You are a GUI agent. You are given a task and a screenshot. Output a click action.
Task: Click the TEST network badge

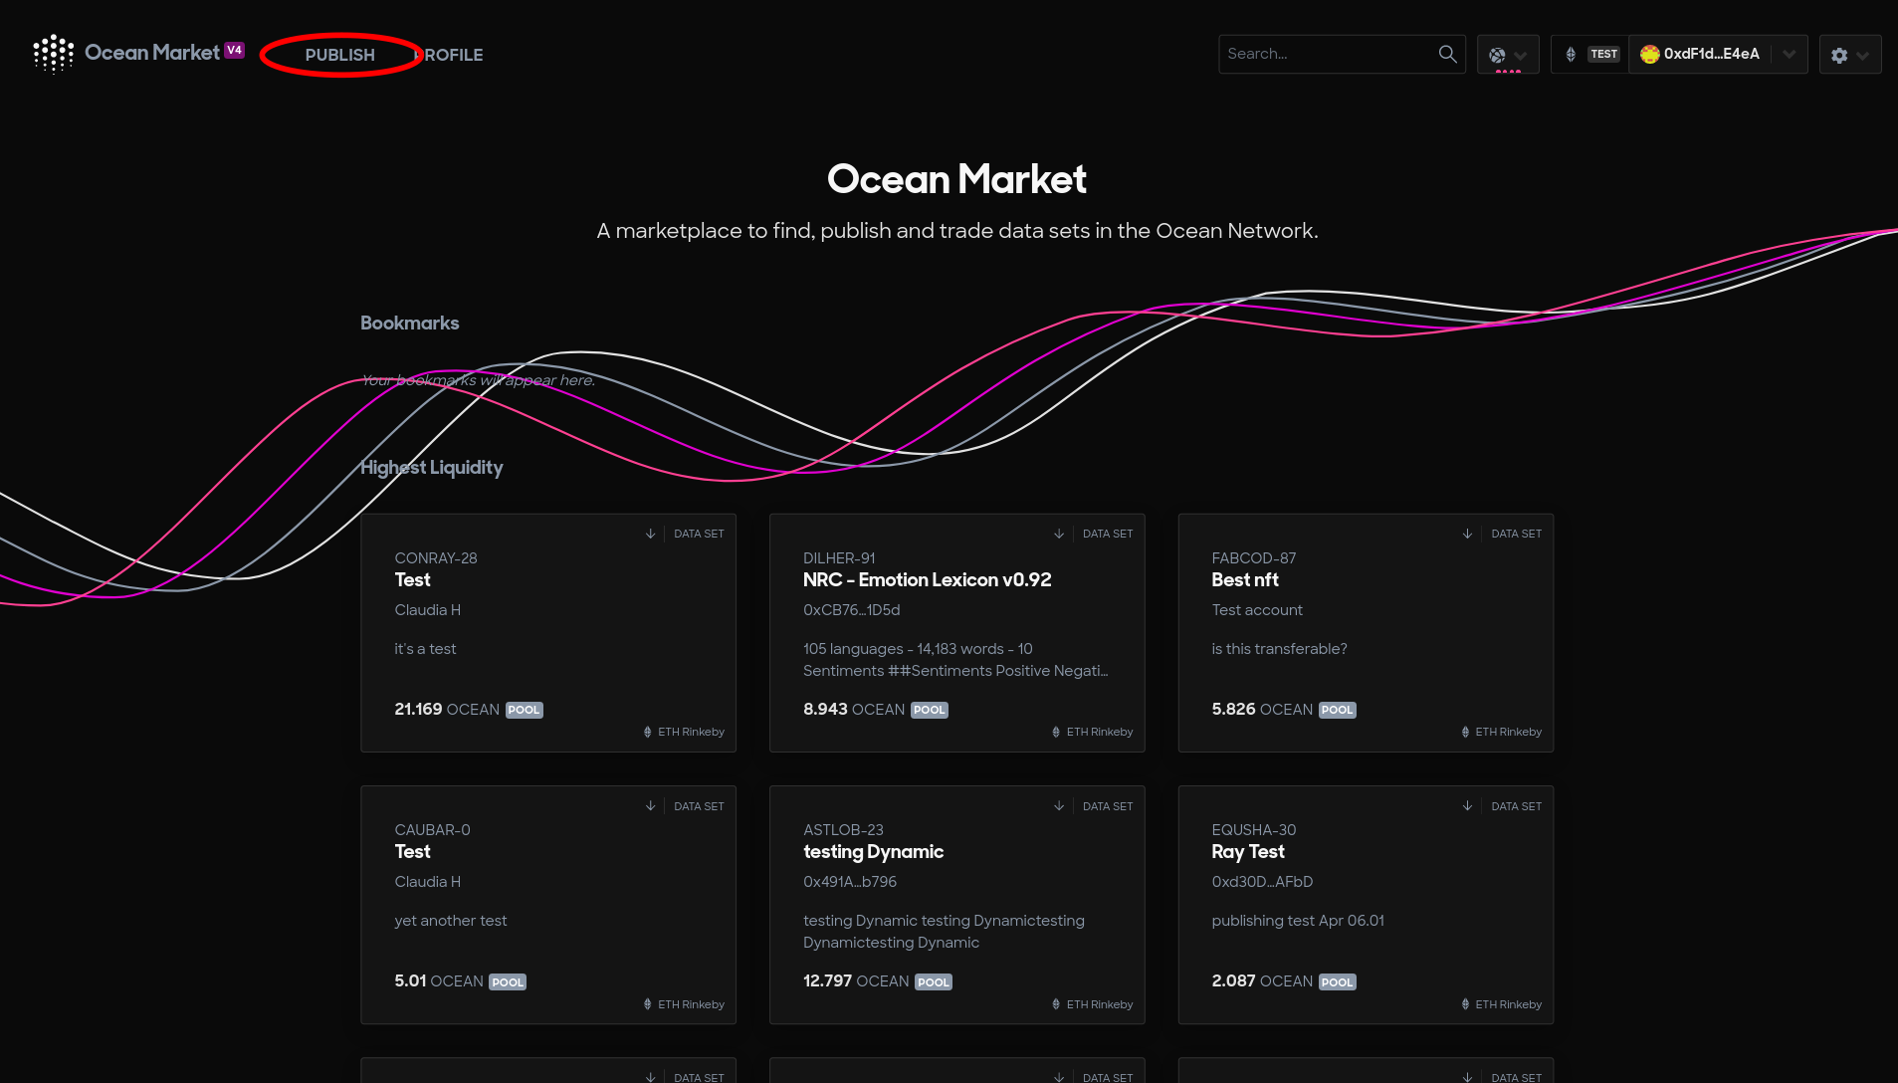1603,55
